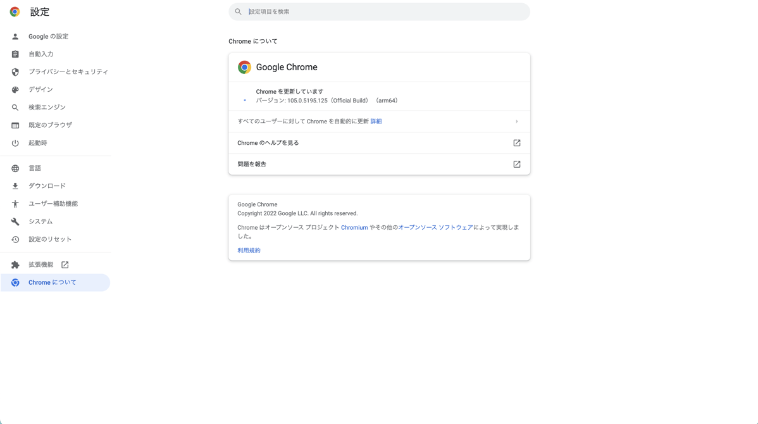This screenshot has width=758, height=424.
Task: Open the Chromium project link
Action: tap(354, 227)
